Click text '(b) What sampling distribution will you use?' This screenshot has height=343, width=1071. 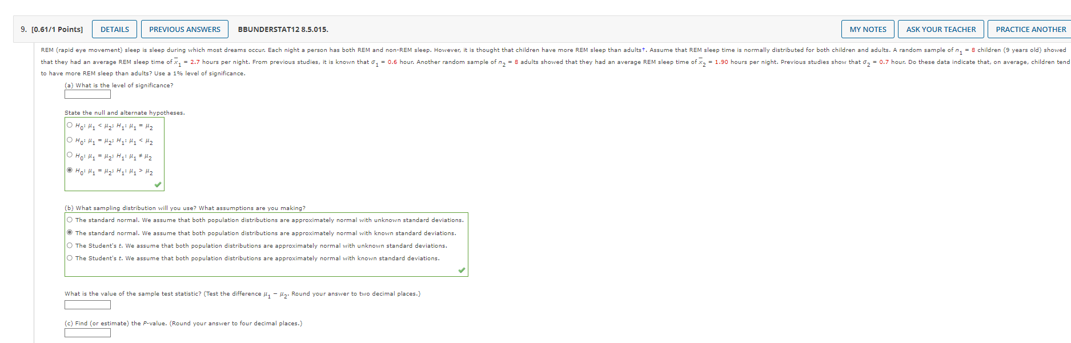point(131,208)
